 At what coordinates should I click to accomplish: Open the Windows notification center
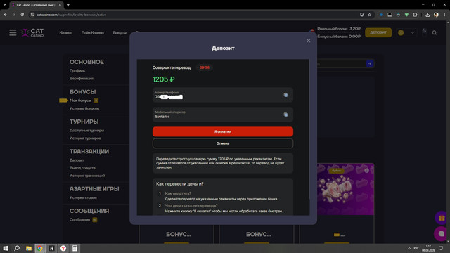point(441,248)
